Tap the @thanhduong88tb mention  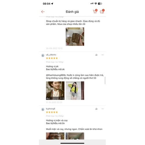pos(56,75)
